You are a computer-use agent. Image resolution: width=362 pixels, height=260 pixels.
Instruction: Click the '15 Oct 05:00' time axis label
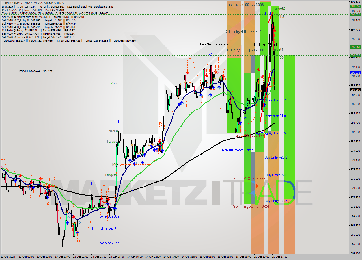[225, 257]
